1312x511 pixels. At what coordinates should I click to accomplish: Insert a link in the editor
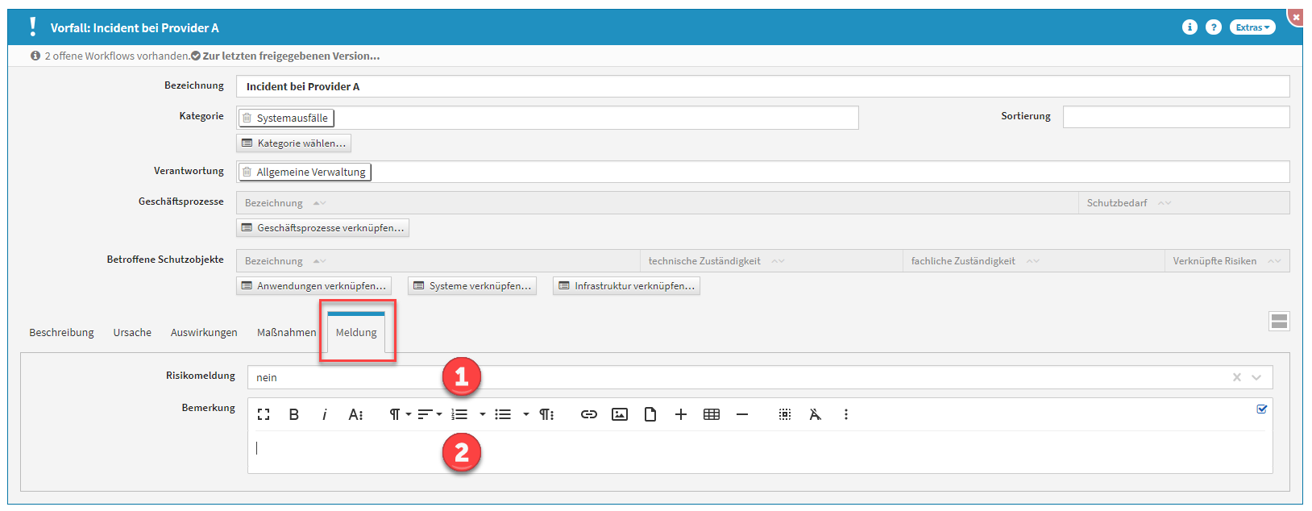coord(588,414)
